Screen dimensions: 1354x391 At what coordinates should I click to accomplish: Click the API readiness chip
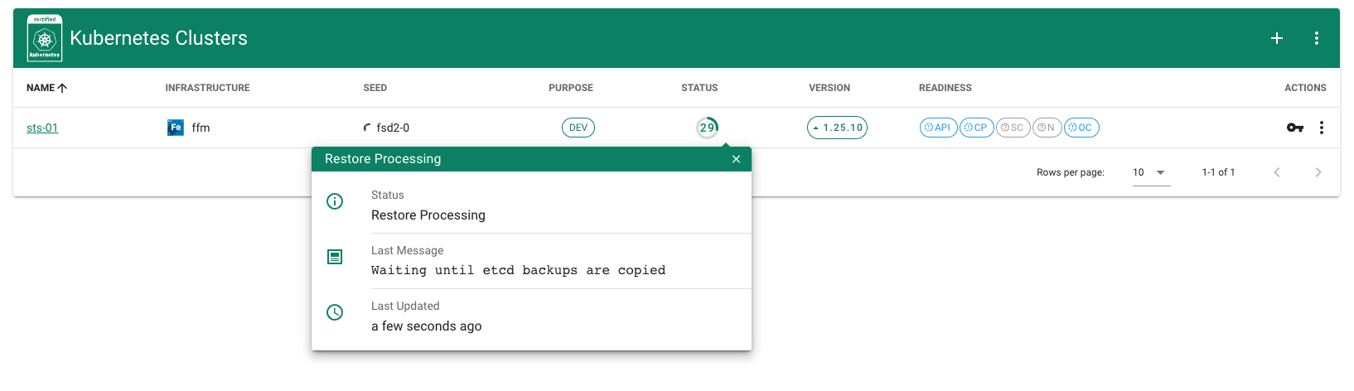tap(938, 128)
